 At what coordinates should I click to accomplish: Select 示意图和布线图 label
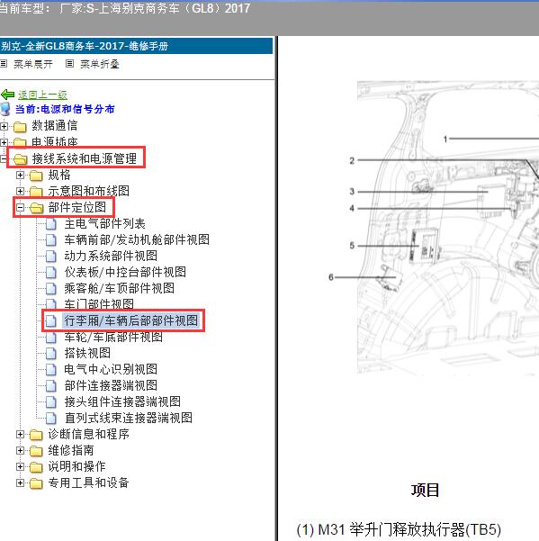88,191
